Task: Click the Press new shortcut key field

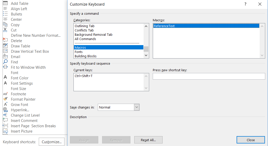Action: pos(209,76)
